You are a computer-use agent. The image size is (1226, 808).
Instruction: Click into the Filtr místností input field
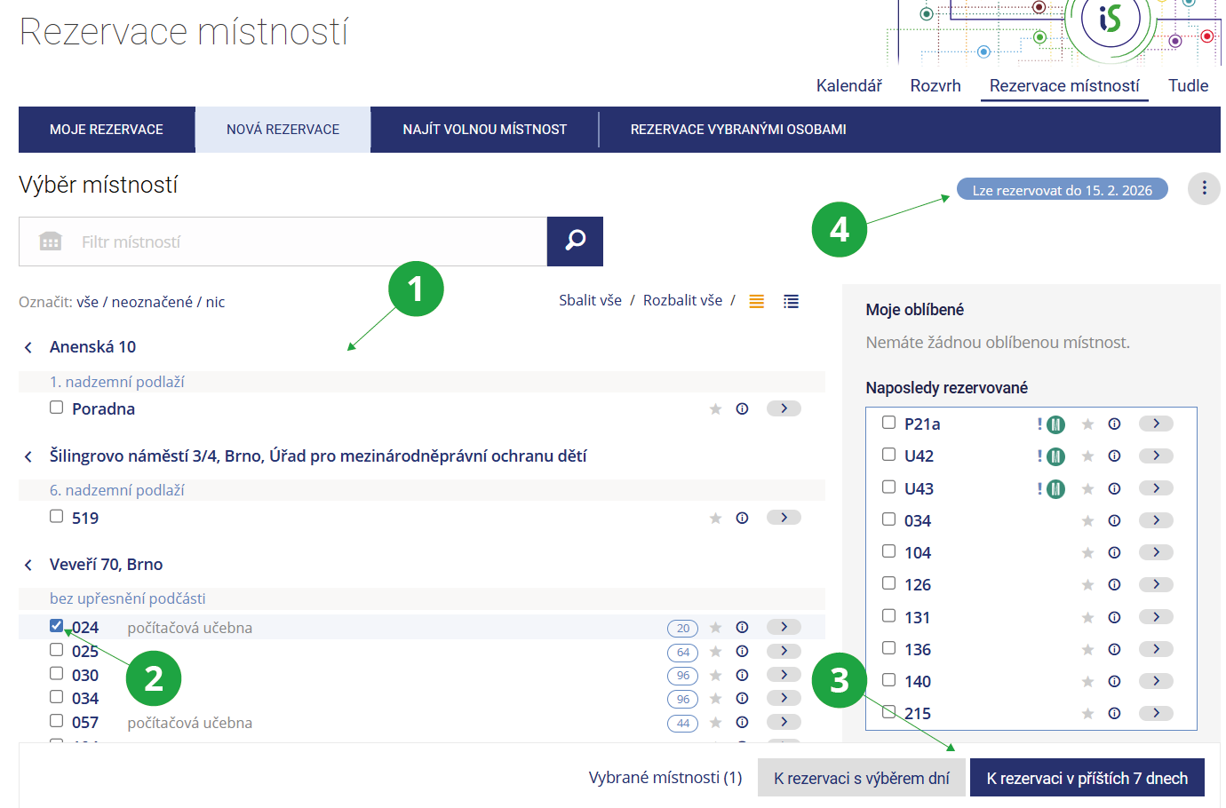tap(302, 242)
